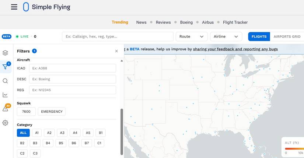Open the settings gear sidebar icon

click(5, 123)
